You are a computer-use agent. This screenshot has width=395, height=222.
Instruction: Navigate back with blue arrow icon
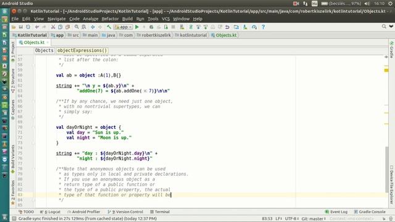[93, 27]
